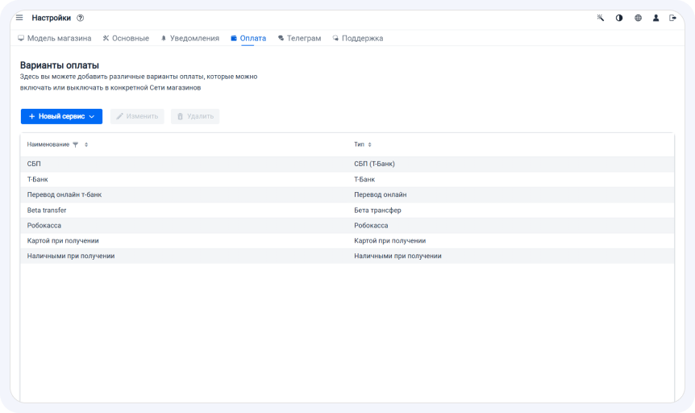Click the Удалить button
Viewport: 695px width, 413px height.
coord(195,116)
